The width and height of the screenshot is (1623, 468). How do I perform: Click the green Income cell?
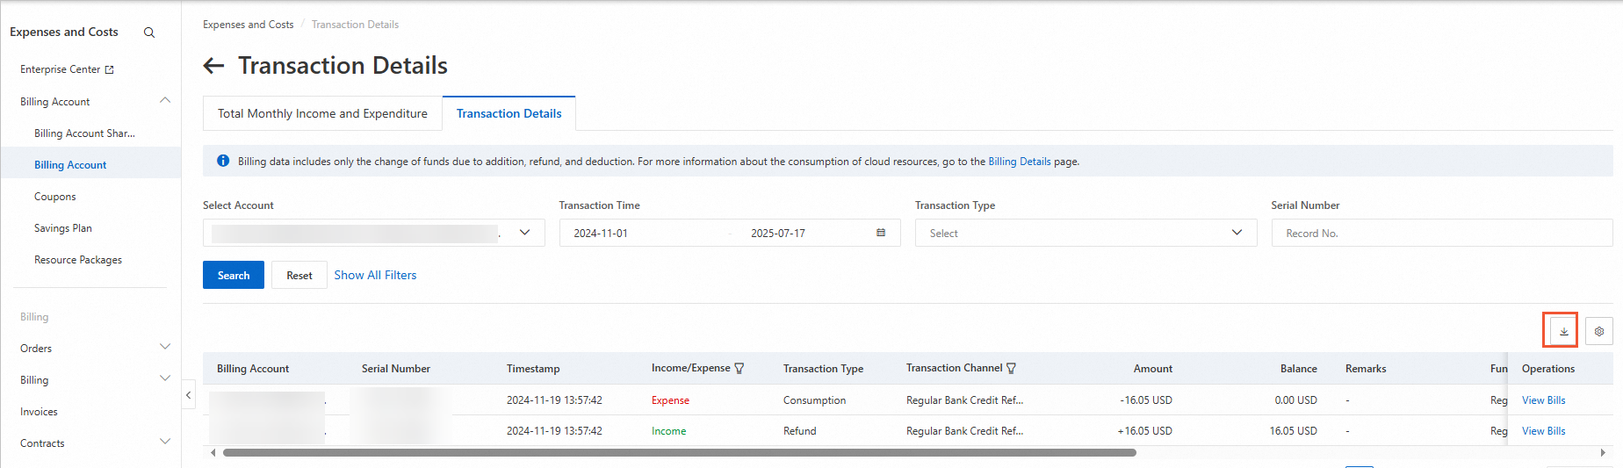[669, 431]
